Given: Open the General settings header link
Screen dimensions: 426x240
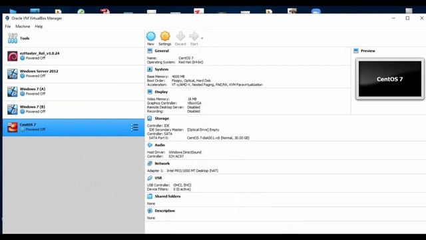Looking at the screenshot, I should (x=162, y=51).
